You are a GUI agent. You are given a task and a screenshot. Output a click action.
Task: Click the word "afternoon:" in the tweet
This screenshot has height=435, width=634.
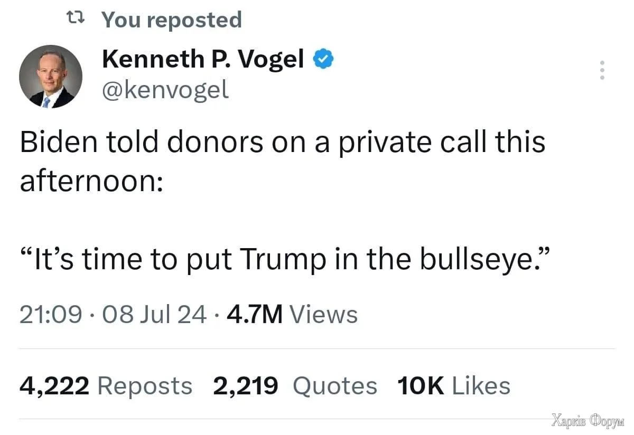pyautogui.click(x=91, y=182)
